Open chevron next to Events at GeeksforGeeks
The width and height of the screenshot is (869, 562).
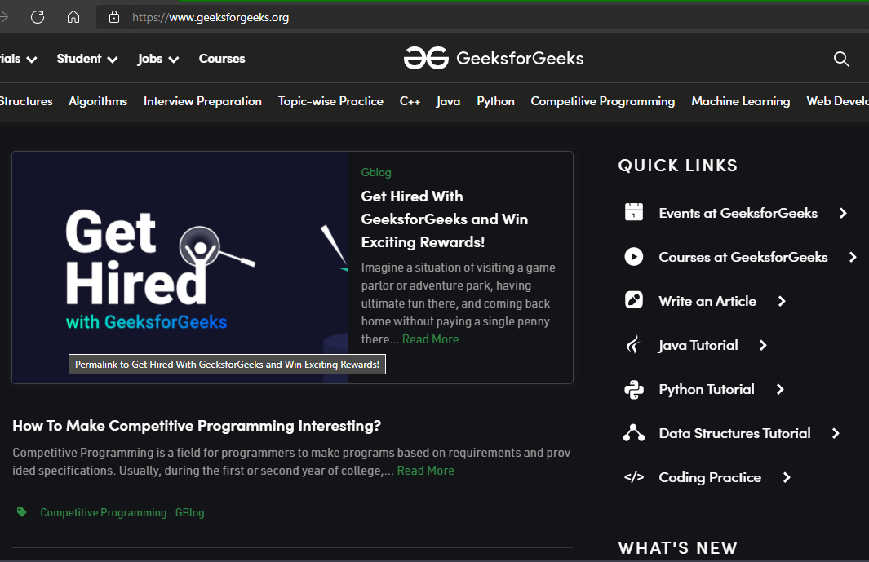pyautogui.click(x=843, y=213)
